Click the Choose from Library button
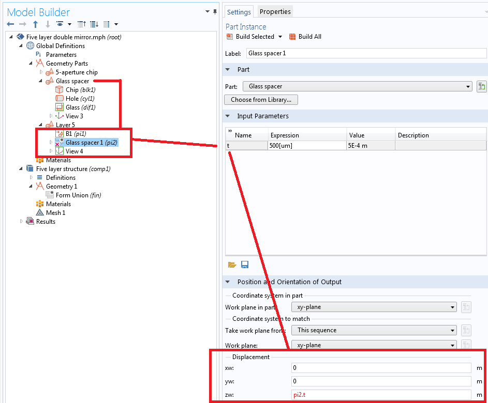The height and width of the screenshot is (403, 488). [x=261, y=100]
